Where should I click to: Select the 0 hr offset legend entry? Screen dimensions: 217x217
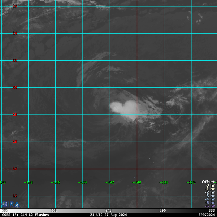[x=210, y=185]
